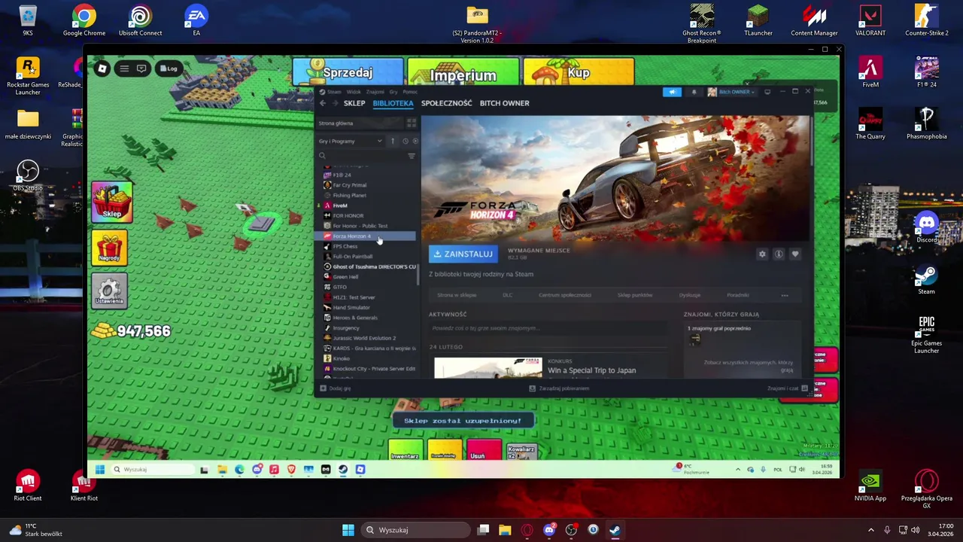
Task: Click the ready-to-play filter icon
Action: 415,141
